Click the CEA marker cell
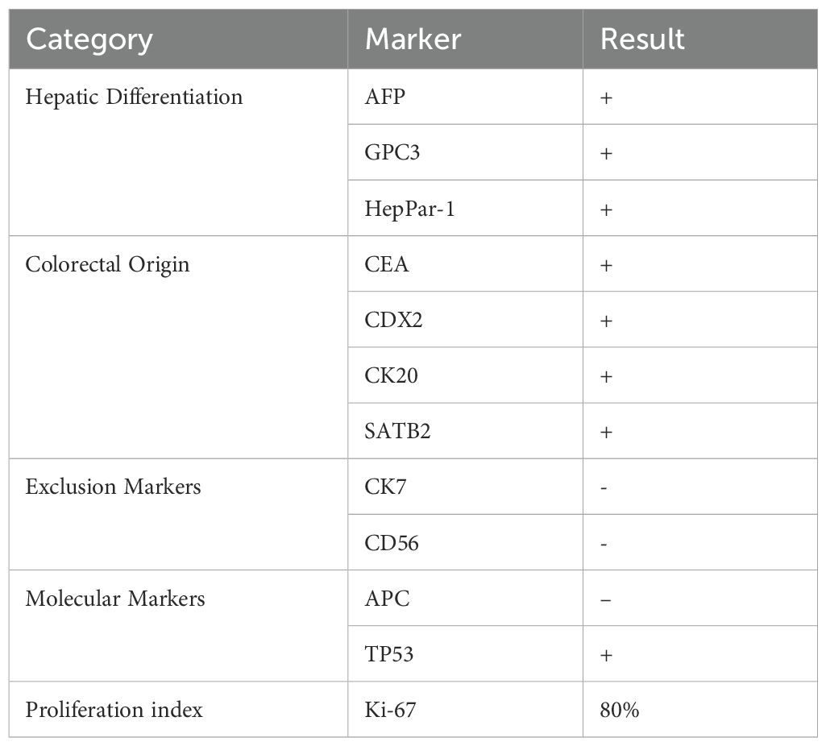 coord(387,264)
